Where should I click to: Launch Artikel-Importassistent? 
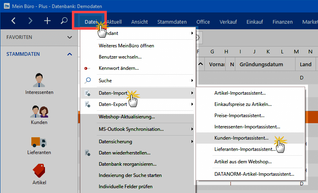[250, 93]
